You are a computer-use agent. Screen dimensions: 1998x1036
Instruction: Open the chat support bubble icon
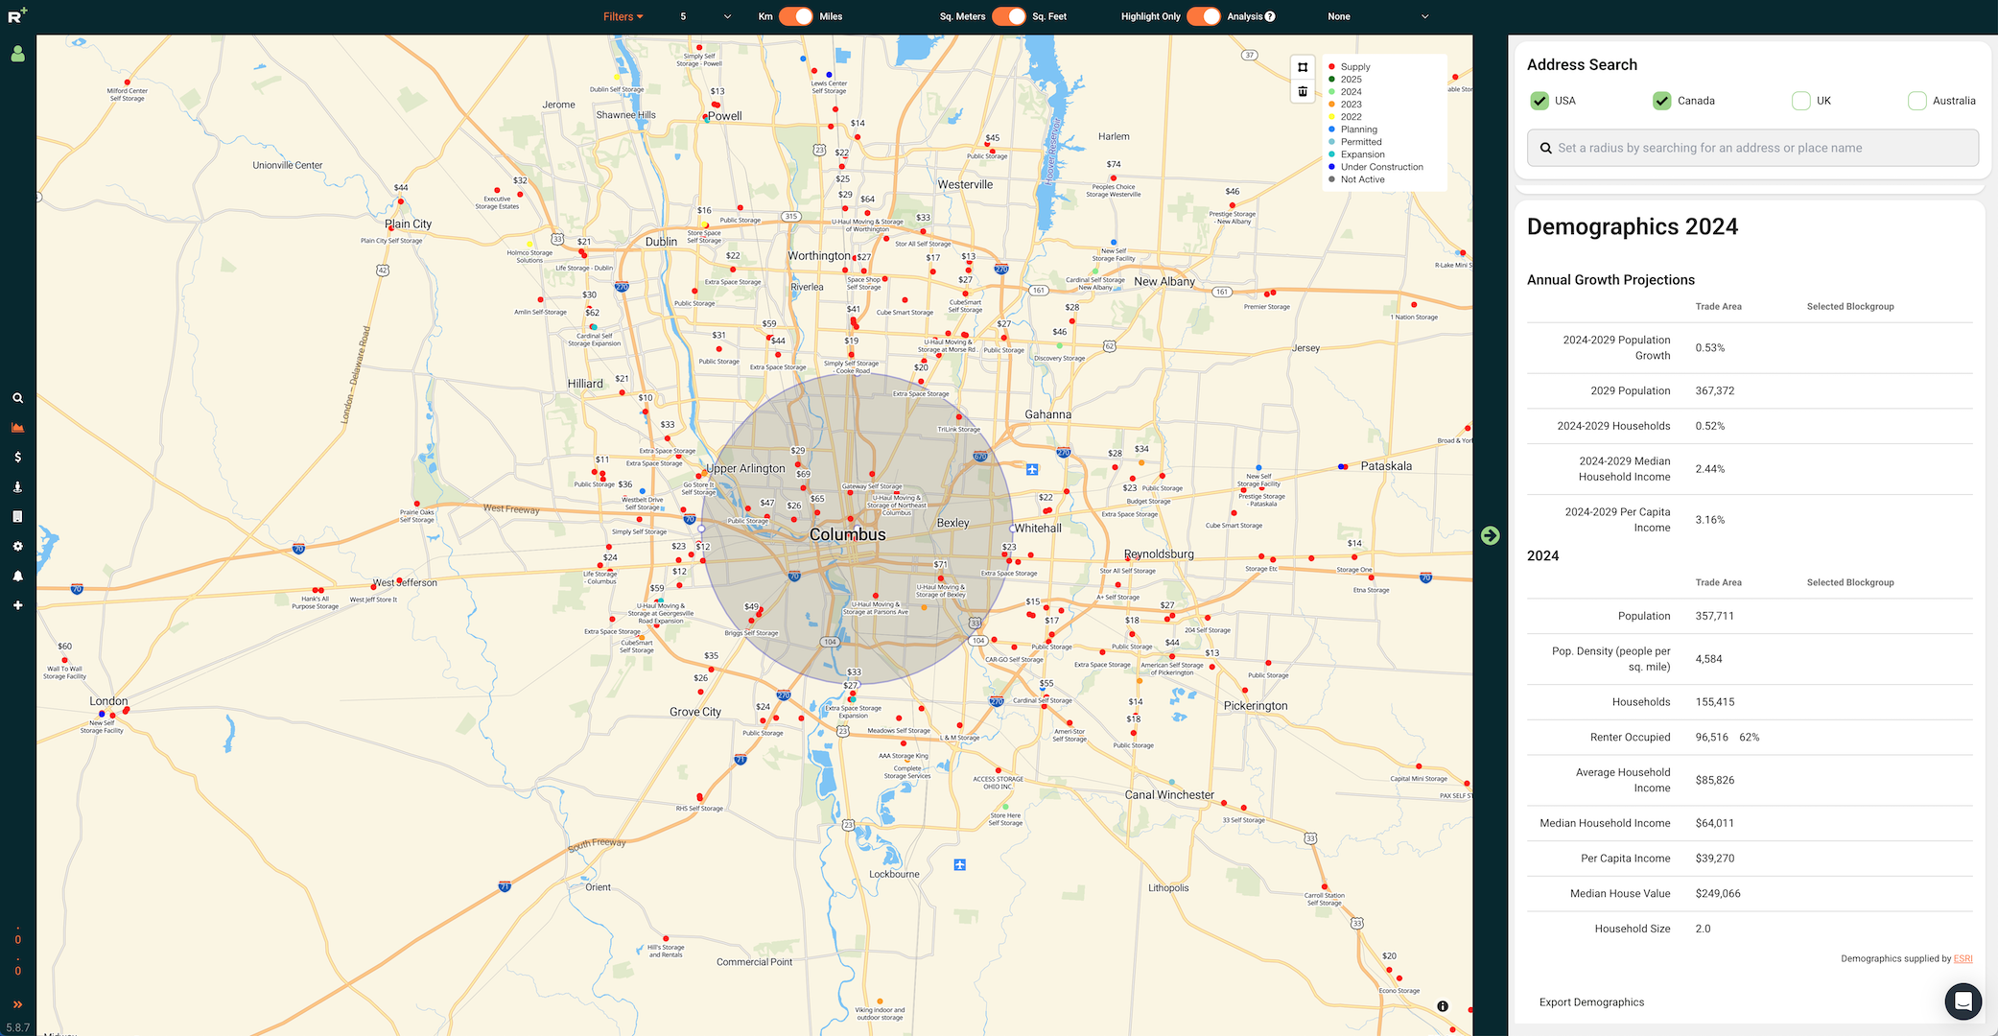[x=1963, y=1001]
